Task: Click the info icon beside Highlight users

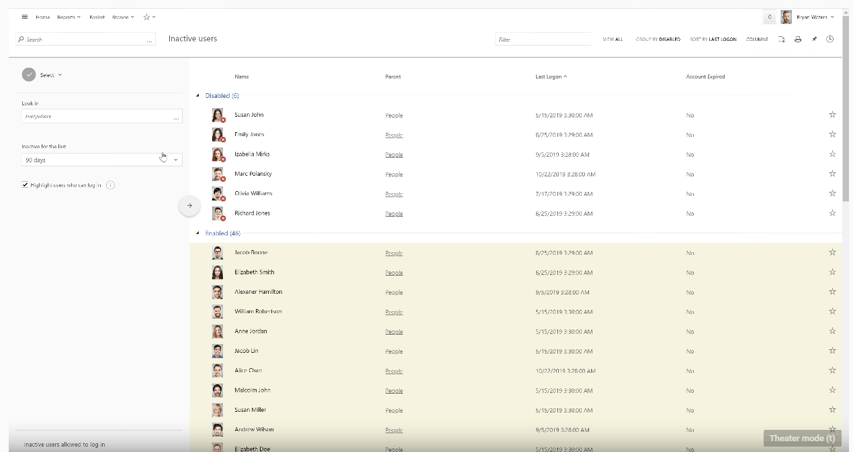Action: 110,185
